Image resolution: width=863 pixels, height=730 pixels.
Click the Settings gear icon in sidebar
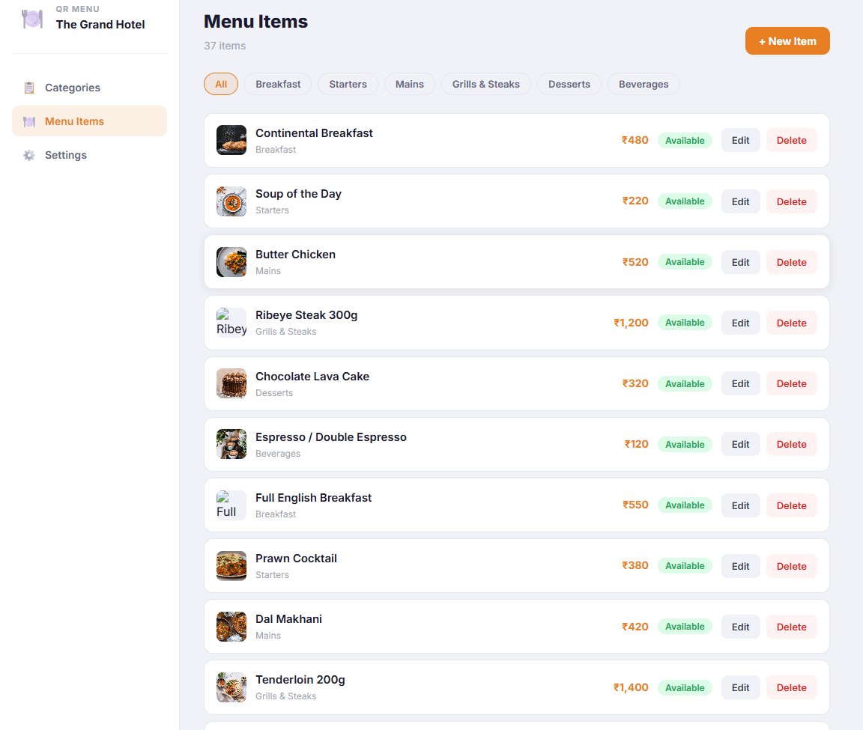tap(29, 155)
